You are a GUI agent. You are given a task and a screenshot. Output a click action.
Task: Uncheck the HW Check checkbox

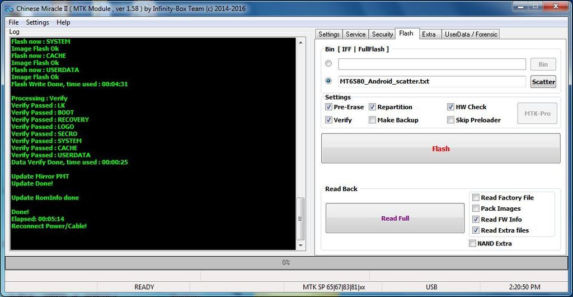click(x=450, y=107)
